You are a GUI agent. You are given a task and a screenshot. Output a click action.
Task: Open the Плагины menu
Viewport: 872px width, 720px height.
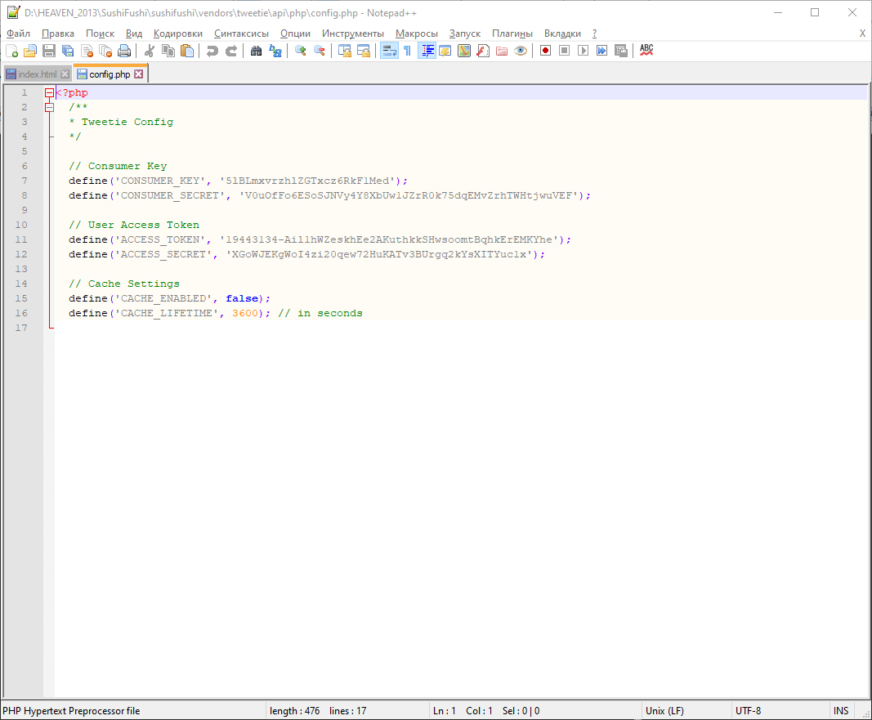[x=512, y=34]
